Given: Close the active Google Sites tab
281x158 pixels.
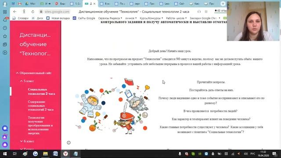Looking at the screenshot, I should (94, 4).
